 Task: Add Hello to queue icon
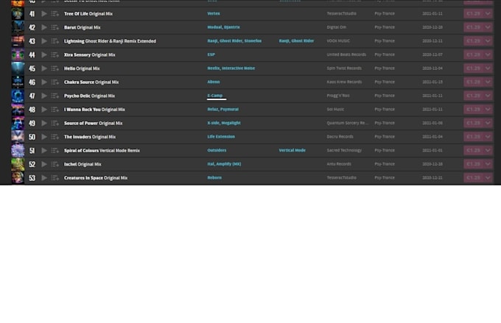[55, 68]
